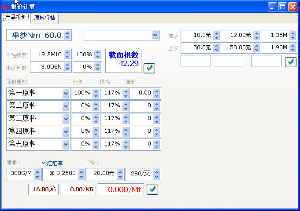Adjust 第四原料 unit price spinner
300x211 pixels.
[x=156, y=132]
